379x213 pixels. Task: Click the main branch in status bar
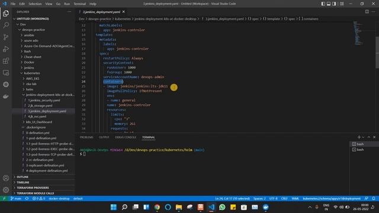pos(16,199)
